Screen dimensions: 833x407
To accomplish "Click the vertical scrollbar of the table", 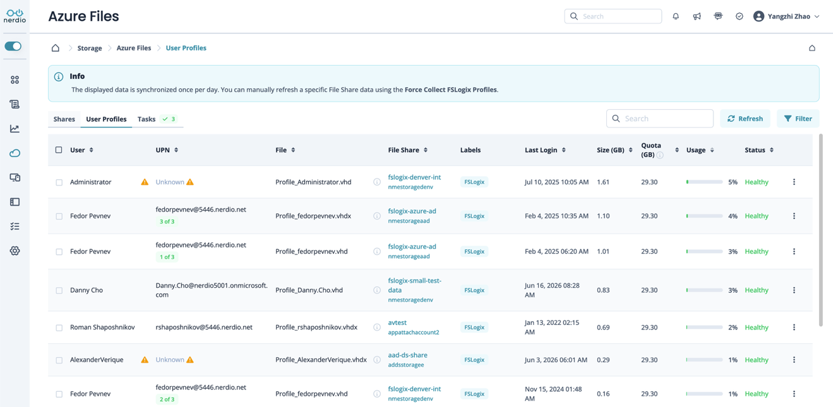I will point(821,230).
